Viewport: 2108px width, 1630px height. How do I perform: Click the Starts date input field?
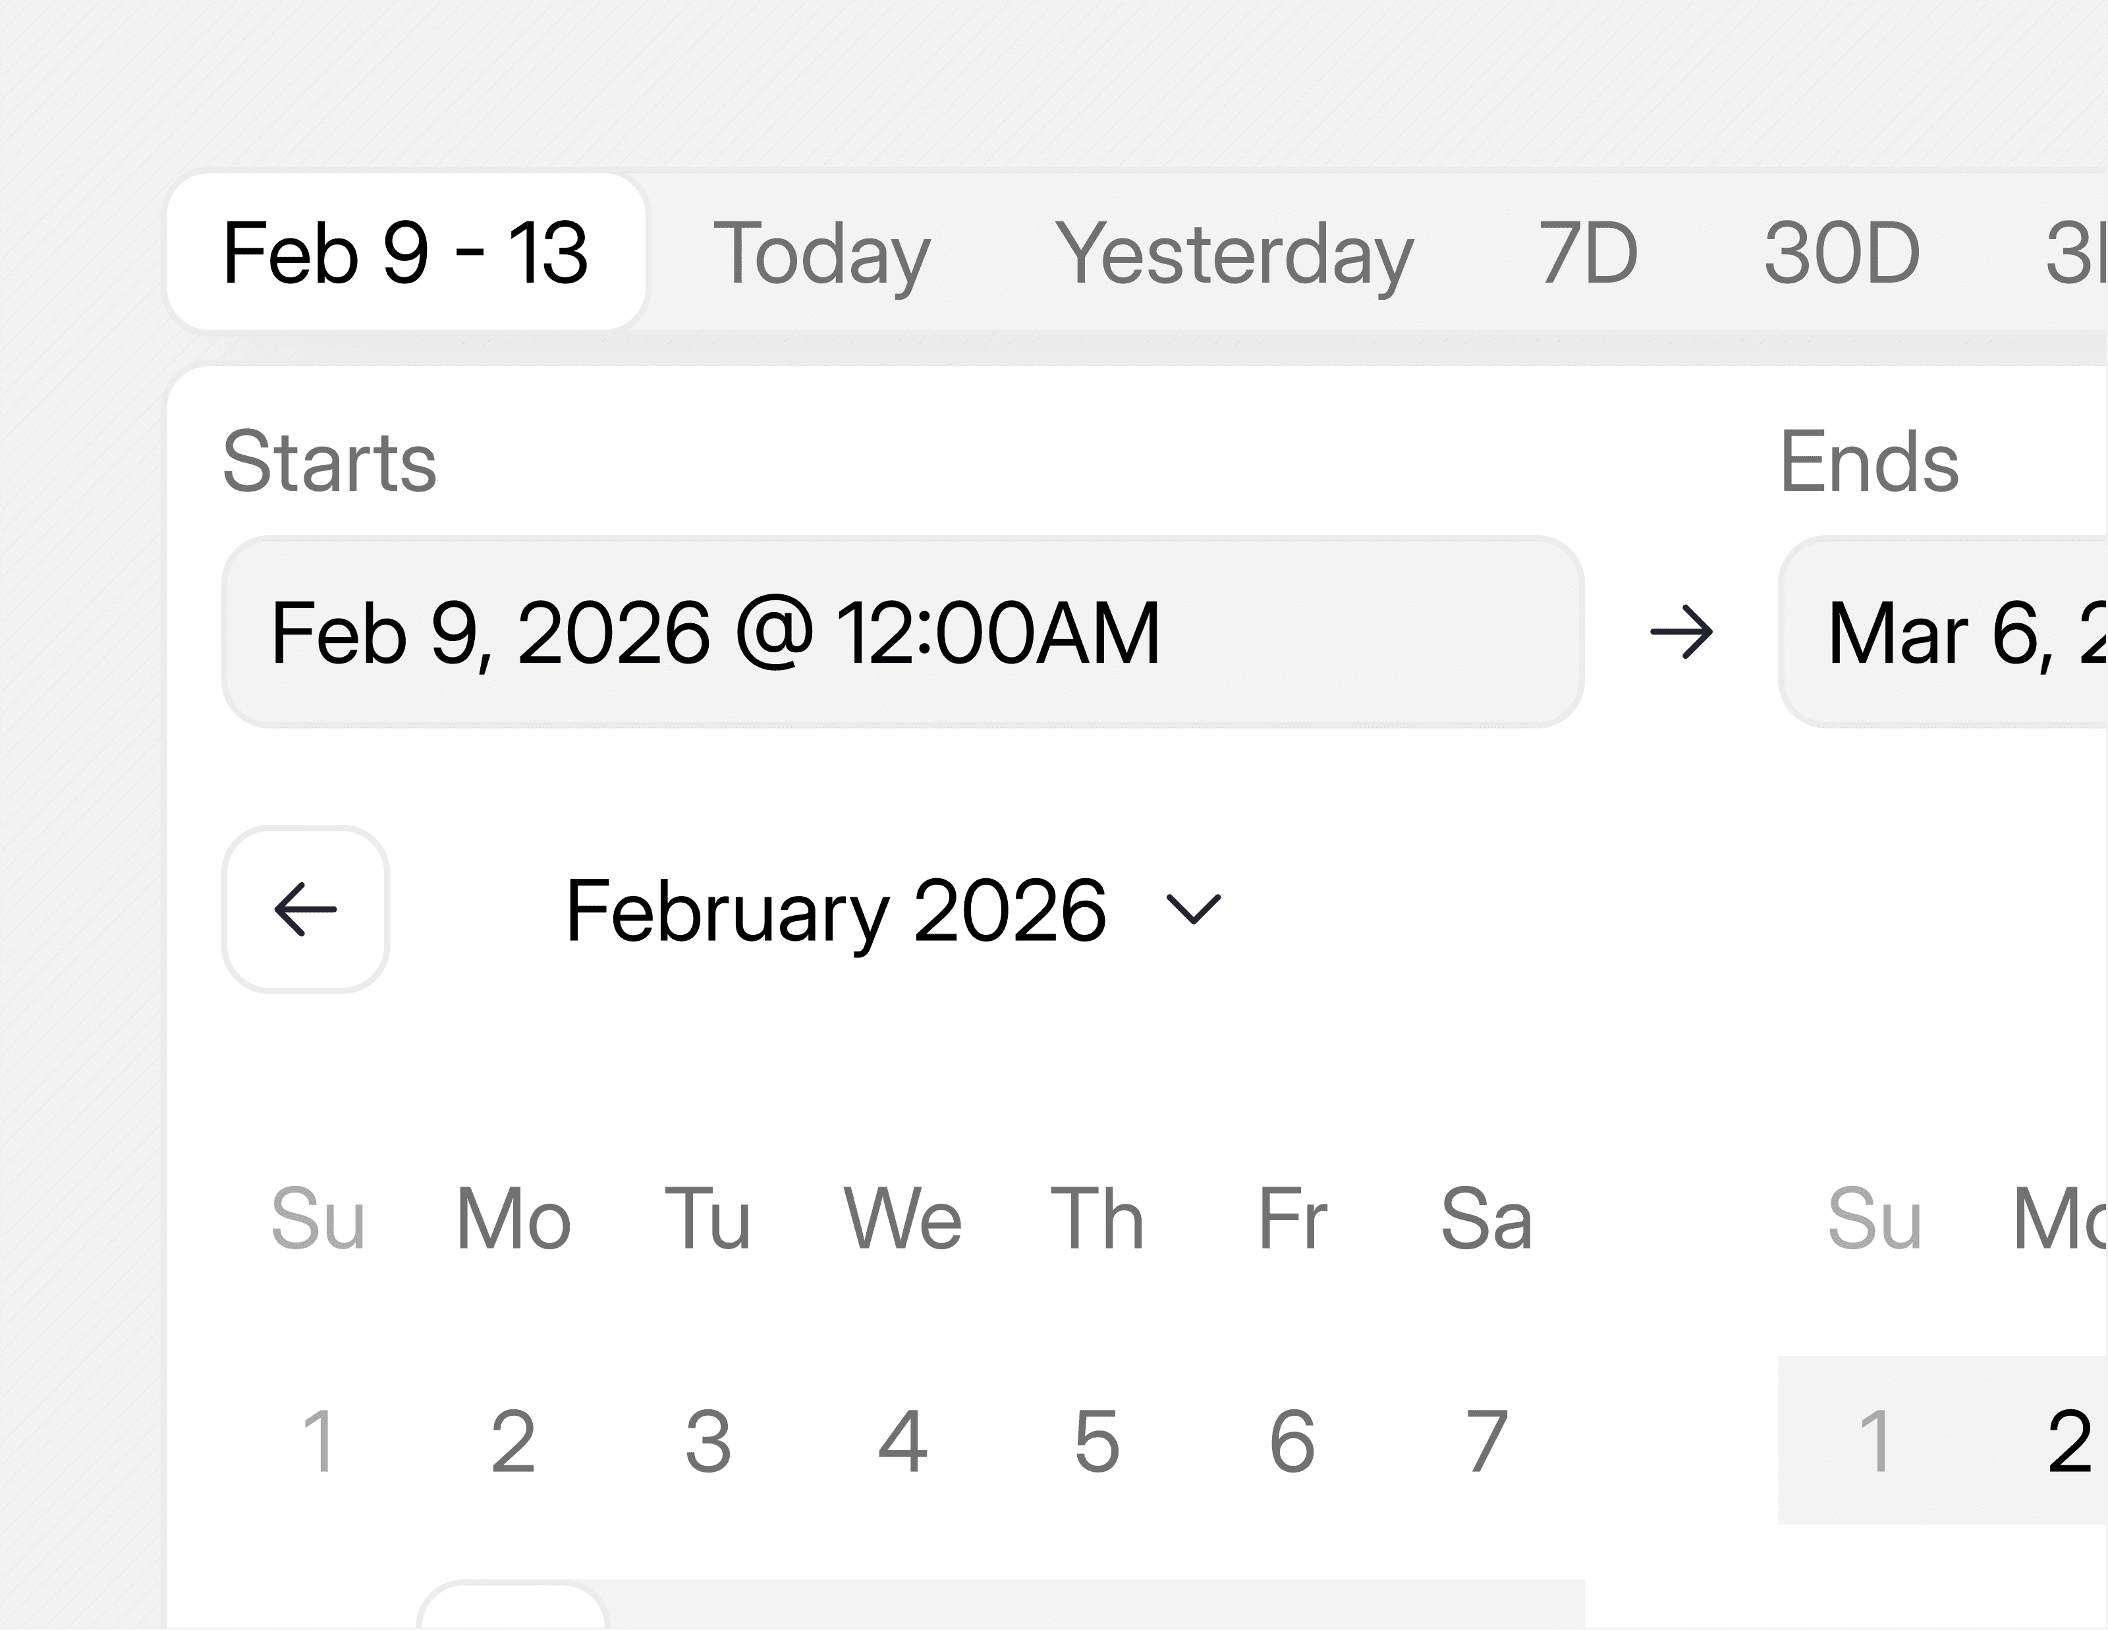click(902, 632)
